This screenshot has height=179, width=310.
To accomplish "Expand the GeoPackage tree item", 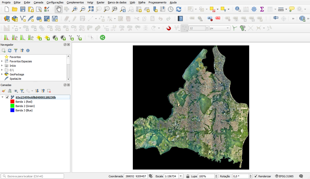I will pos(2,74).
